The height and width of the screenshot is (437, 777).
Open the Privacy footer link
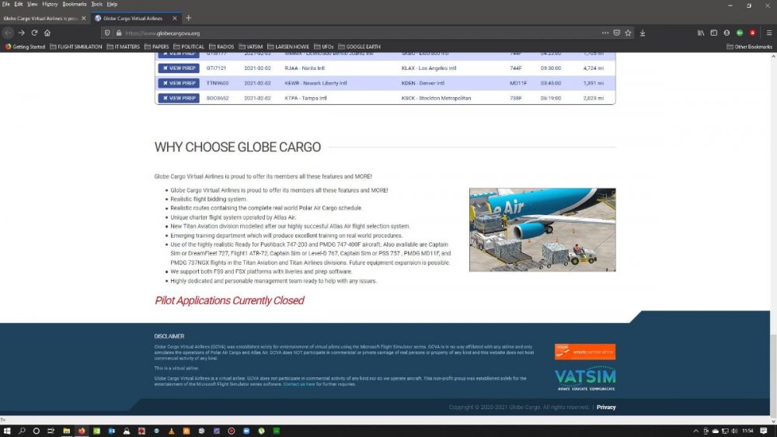(x=605, y=408)
